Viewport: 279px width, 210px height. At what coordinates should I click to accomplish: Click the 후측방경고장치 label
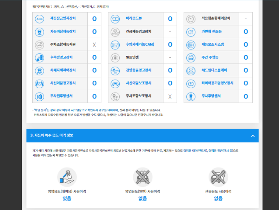[x=61, y=57]
